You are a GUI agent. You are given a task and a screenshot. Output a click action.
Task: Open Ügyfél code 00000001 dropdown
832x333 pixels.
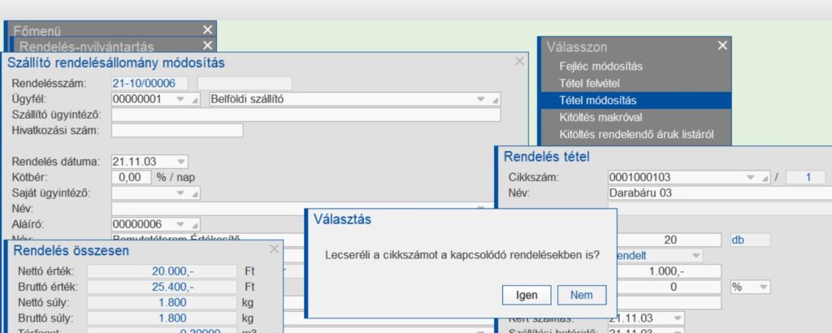(180, 99)
